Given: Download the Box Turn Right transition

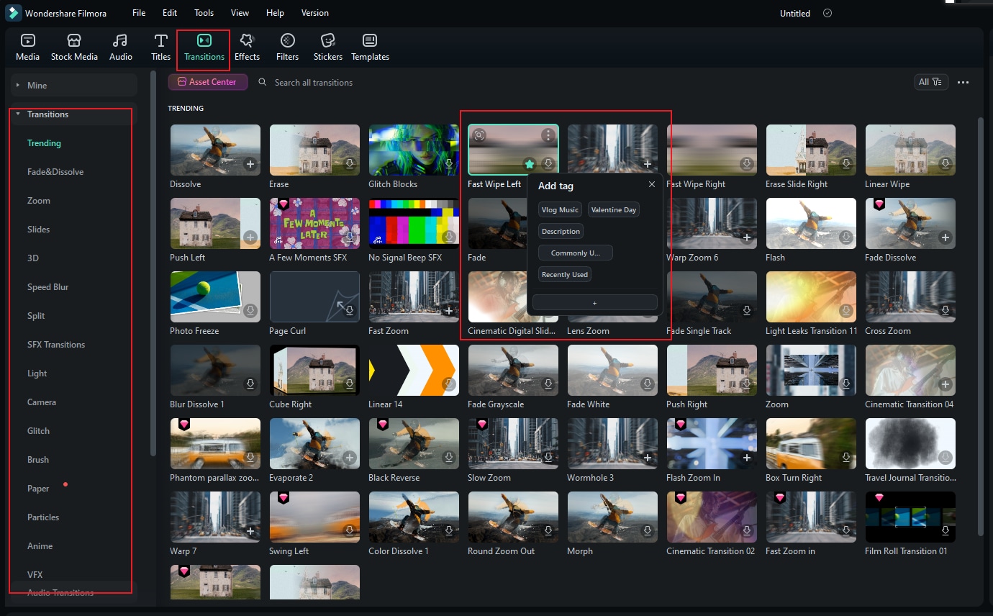Looking at the screenshot, I should [x=846, y=458].
